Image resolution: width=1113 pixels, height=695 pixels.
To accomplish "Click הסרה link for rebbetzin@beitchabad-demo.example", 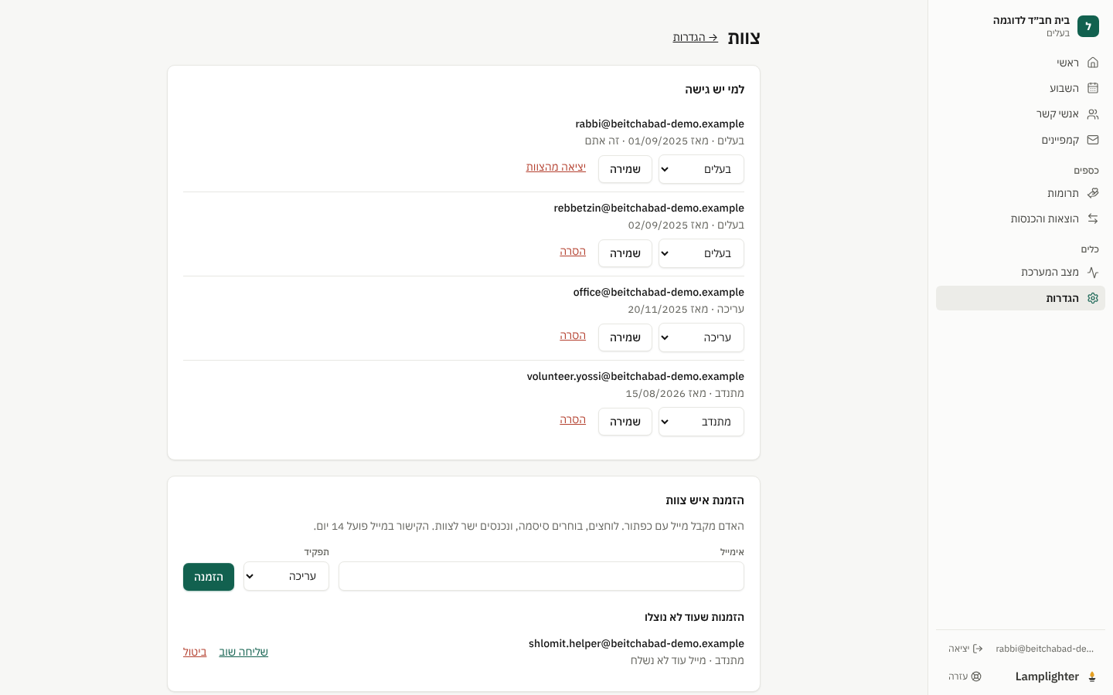I will pyautogui.click(x=573, y=251).
